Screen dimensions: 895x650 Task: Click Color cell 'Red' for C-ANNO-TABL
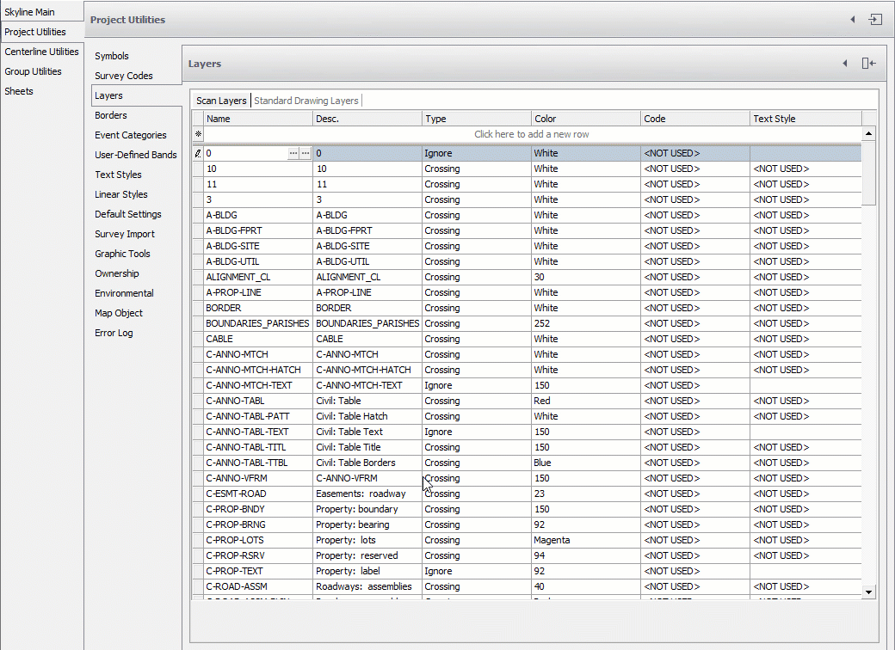point(586,401)
